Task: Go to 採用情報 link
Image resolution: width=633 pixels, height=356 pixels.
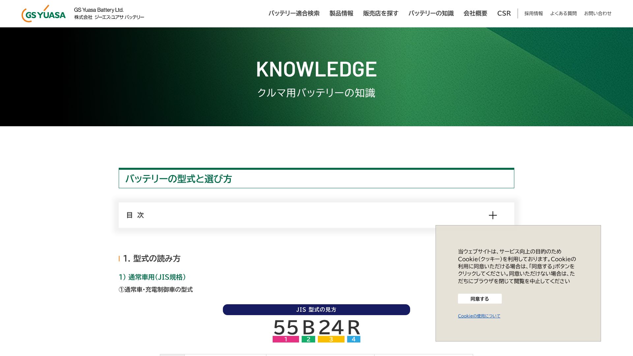Action: 533,14
